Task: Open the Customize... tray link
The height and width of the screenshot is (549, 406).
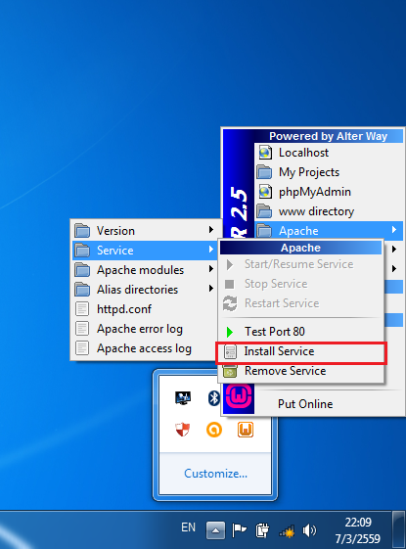Action: 215,474
